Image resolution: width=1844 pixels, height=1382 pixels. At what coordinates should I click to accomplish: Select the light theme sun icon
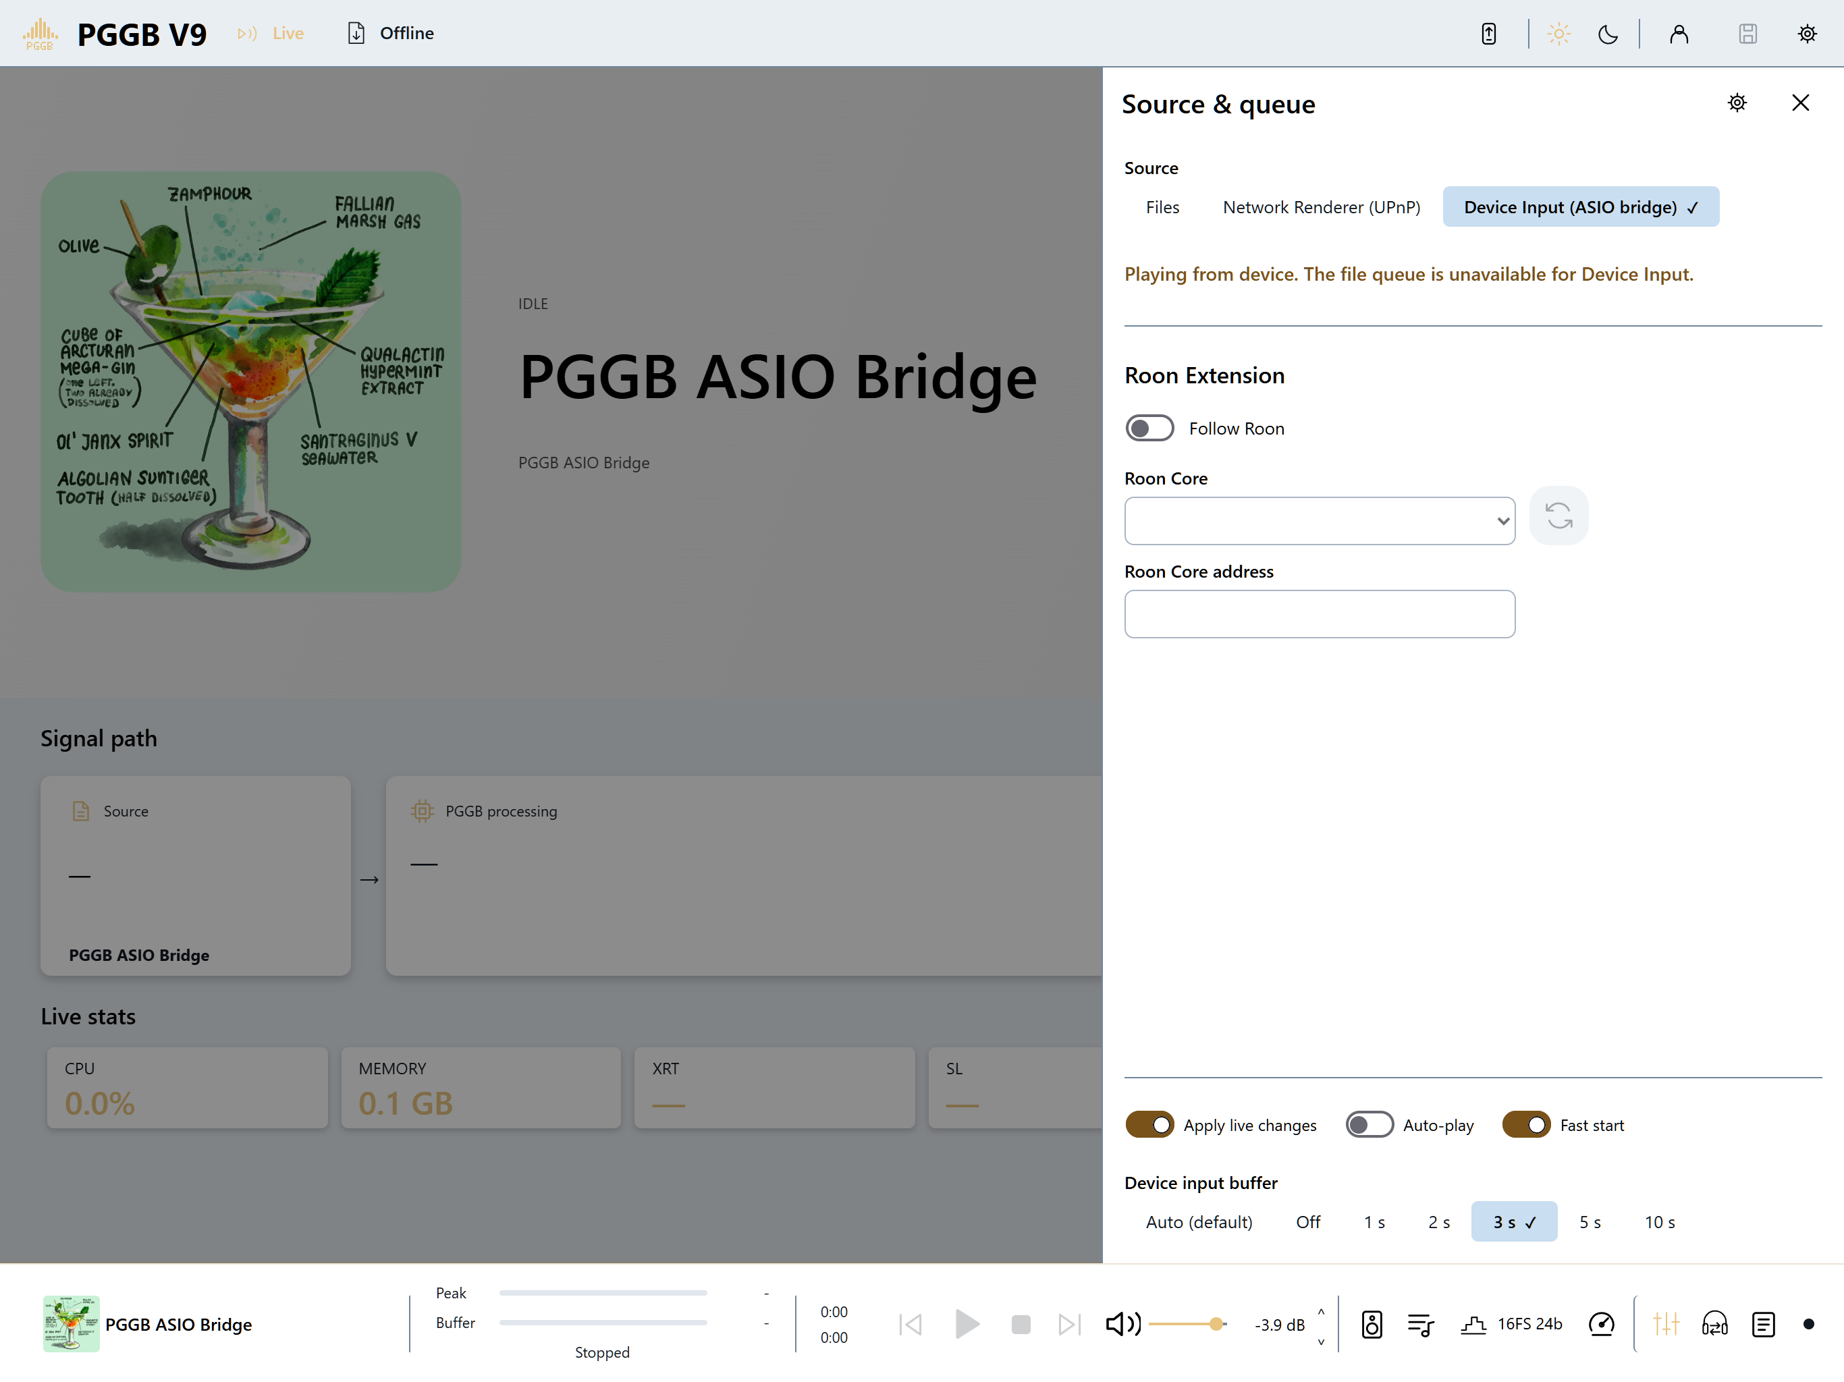click(1558, 34)
